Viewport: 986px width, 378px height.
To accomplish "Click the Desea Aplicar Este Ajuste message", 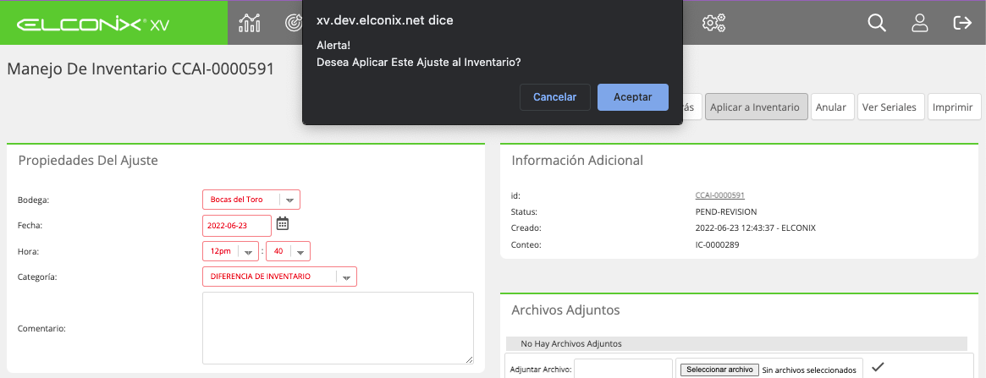I will click(419, 63).
